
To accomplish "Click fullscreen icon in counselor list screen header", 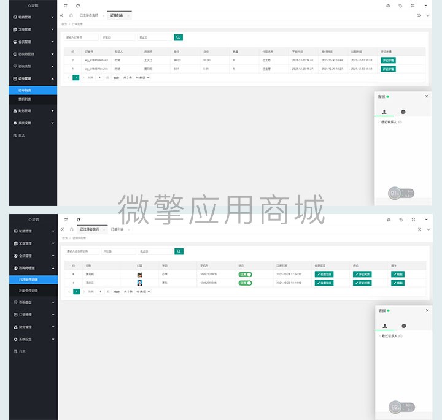I will [x=413, y=220].
